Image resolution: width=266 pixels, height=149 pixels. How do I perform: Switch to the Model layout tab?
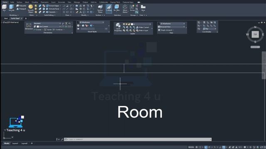click(7, 143)
